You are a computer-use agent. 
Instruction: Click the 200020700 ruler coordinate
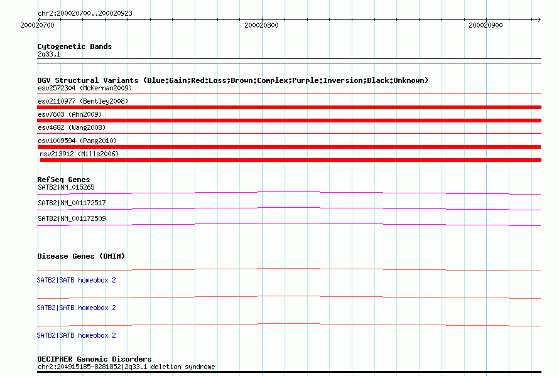(37, 25)
